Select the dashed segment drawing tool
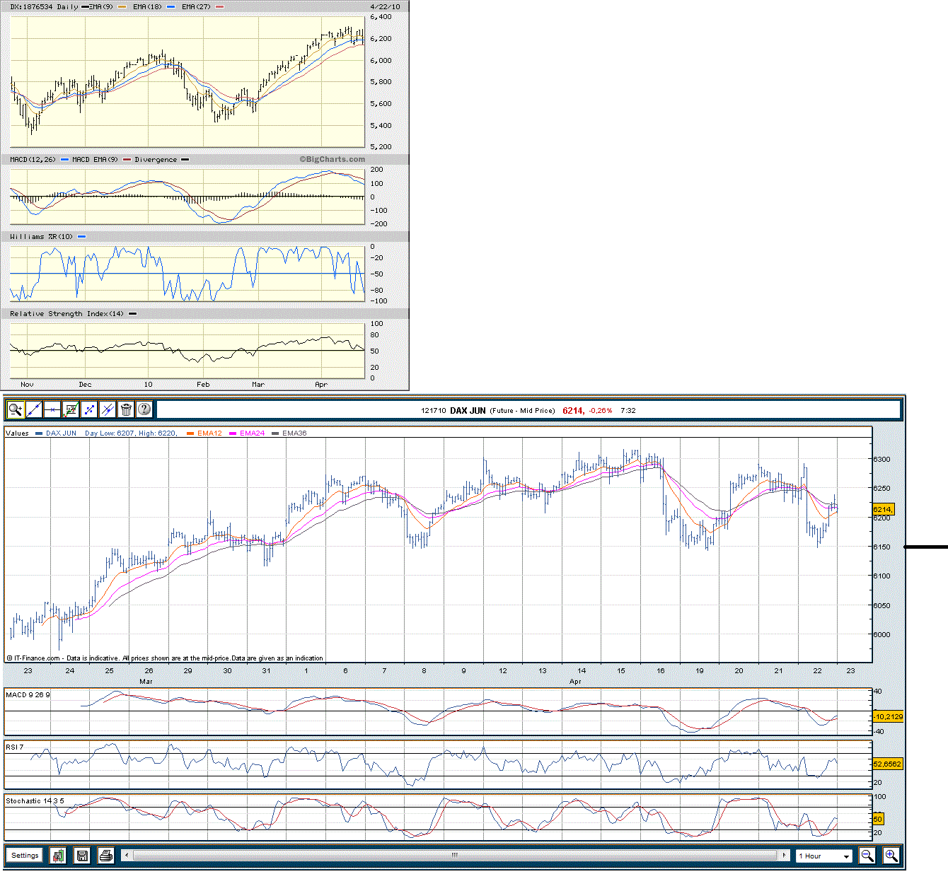 (x=89, y=409)
